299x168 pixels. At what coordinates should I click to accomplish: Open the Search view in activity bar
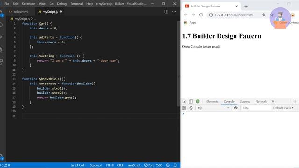click(1, 25)
